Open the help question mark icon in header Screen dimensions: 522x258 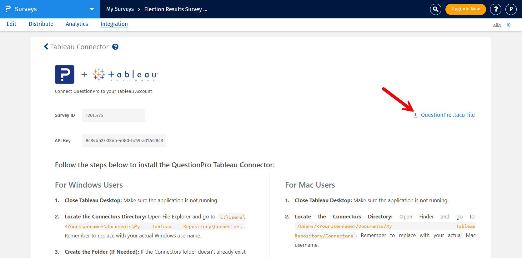[496, 9]
